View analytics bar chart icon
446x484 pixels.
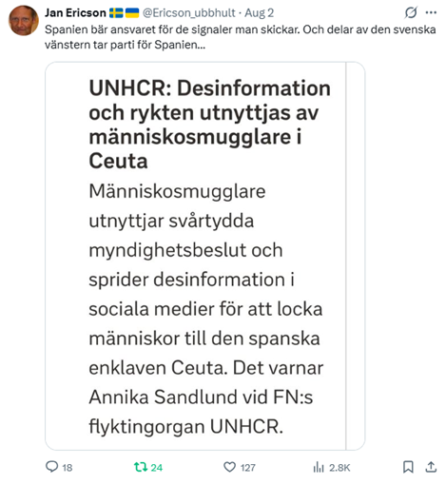(x=319, y=467)
